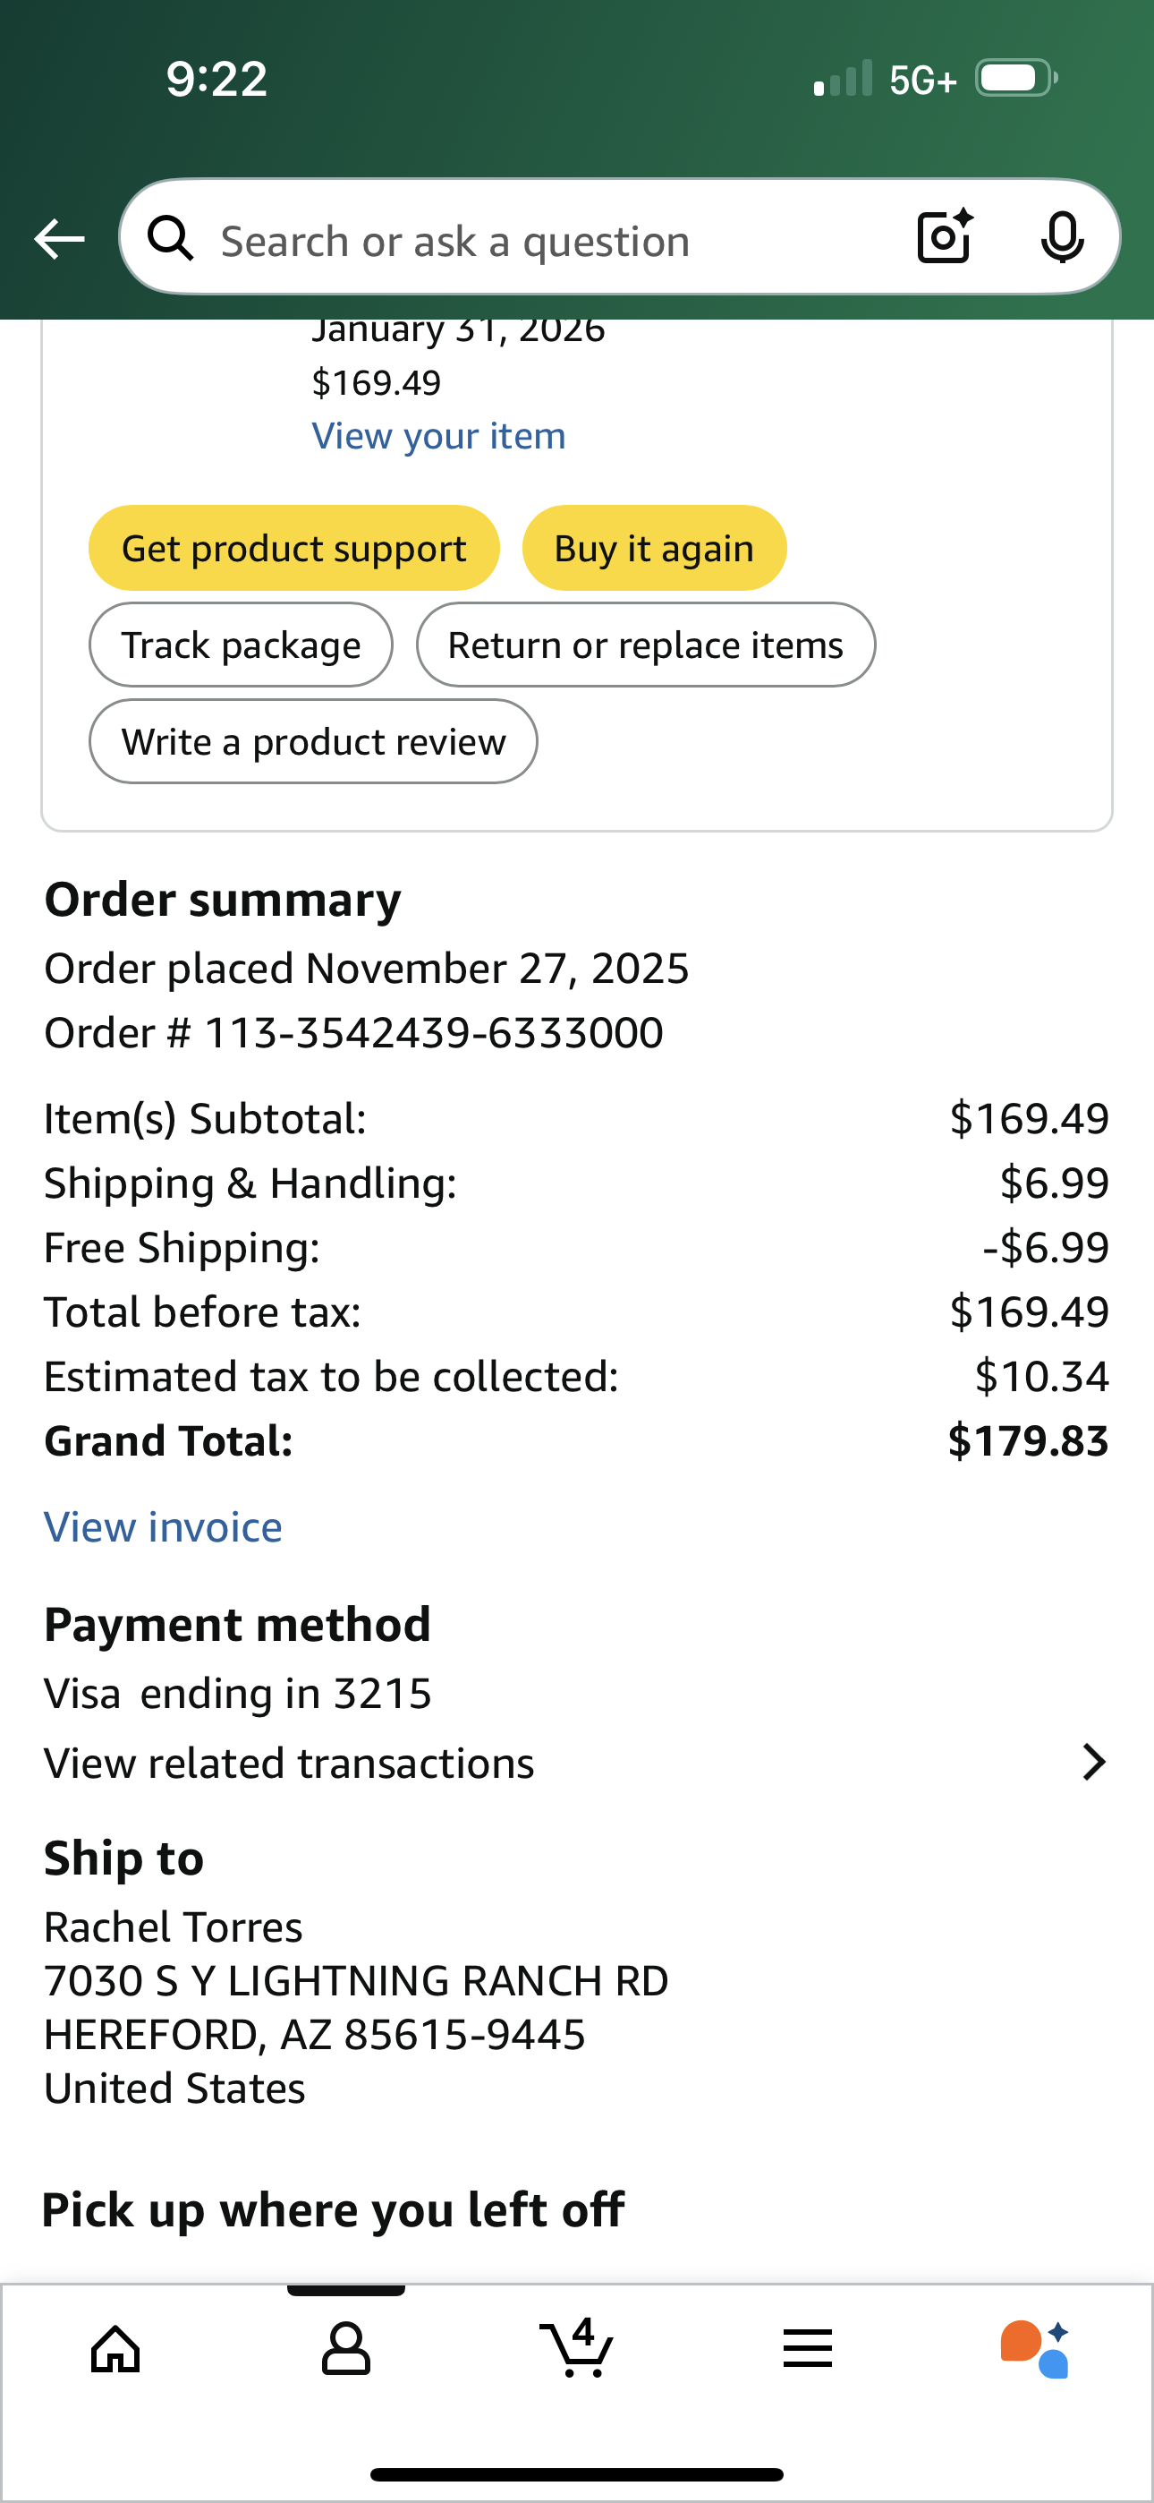The height and width of the screenshot is (2503, 1154).
Task: Open shopping cart with 4 items
Action: [576, 2347]
